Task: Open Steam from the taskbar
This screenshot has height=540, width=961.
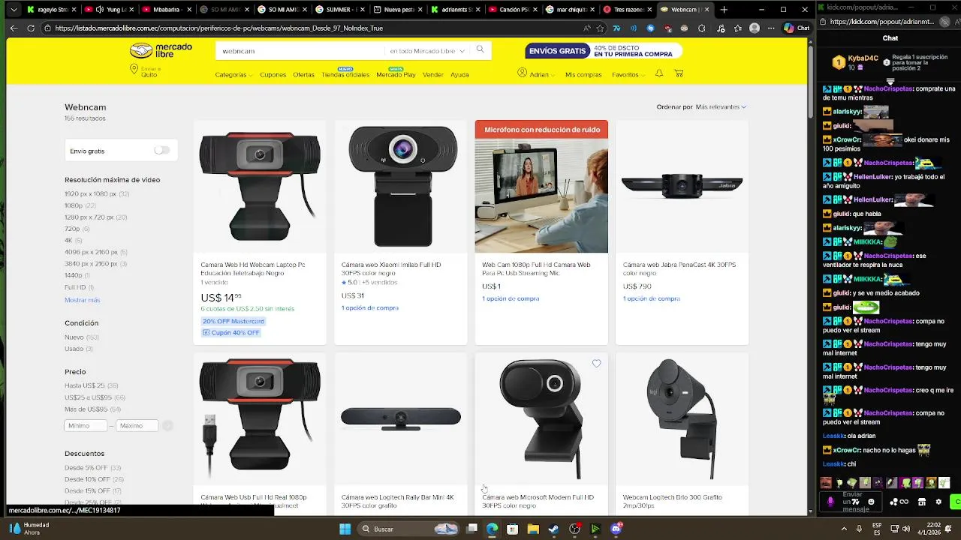Action: pos(554,529)
